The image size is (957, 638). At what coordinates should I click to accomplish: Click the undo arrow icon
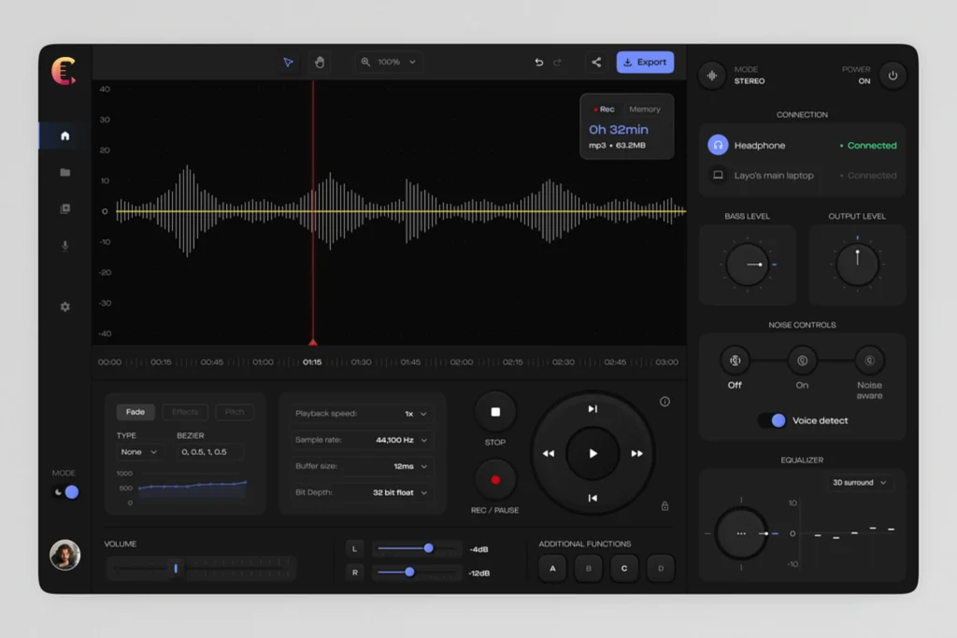click(x=538, y=63)
